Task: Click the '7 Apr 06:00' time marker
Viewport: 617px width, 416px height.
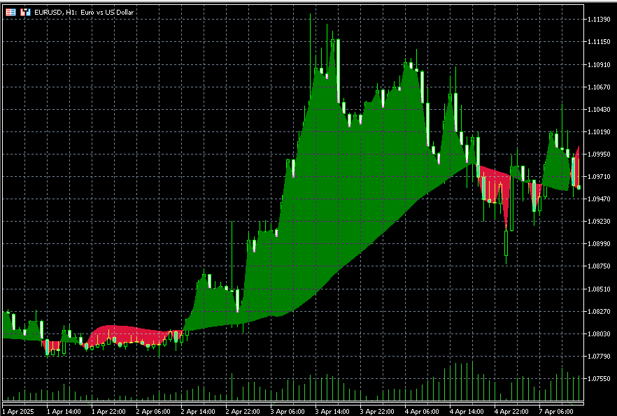Action: click(x=556, y=411)
